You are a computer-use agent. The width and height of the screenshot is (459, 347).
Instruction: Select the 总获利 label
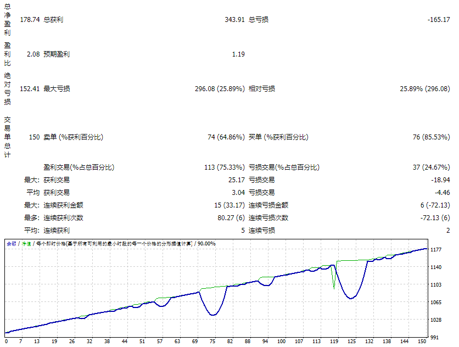point(53,20)
